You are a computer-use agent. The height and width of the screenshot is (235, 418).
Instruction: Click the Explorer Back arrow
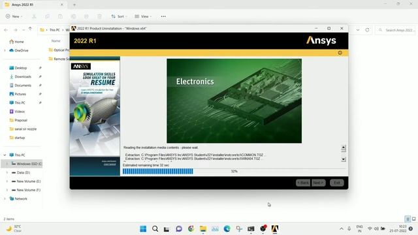coord(6,30)
